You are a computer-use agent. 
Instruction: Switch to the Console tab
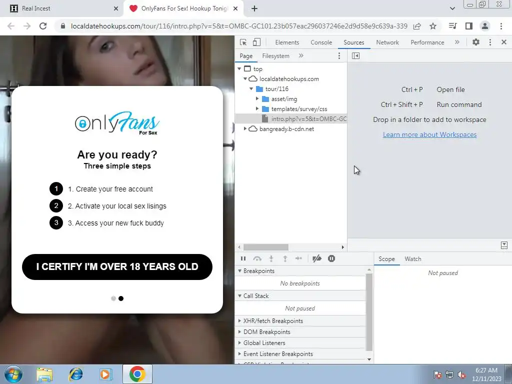click(x=321, y=42)
